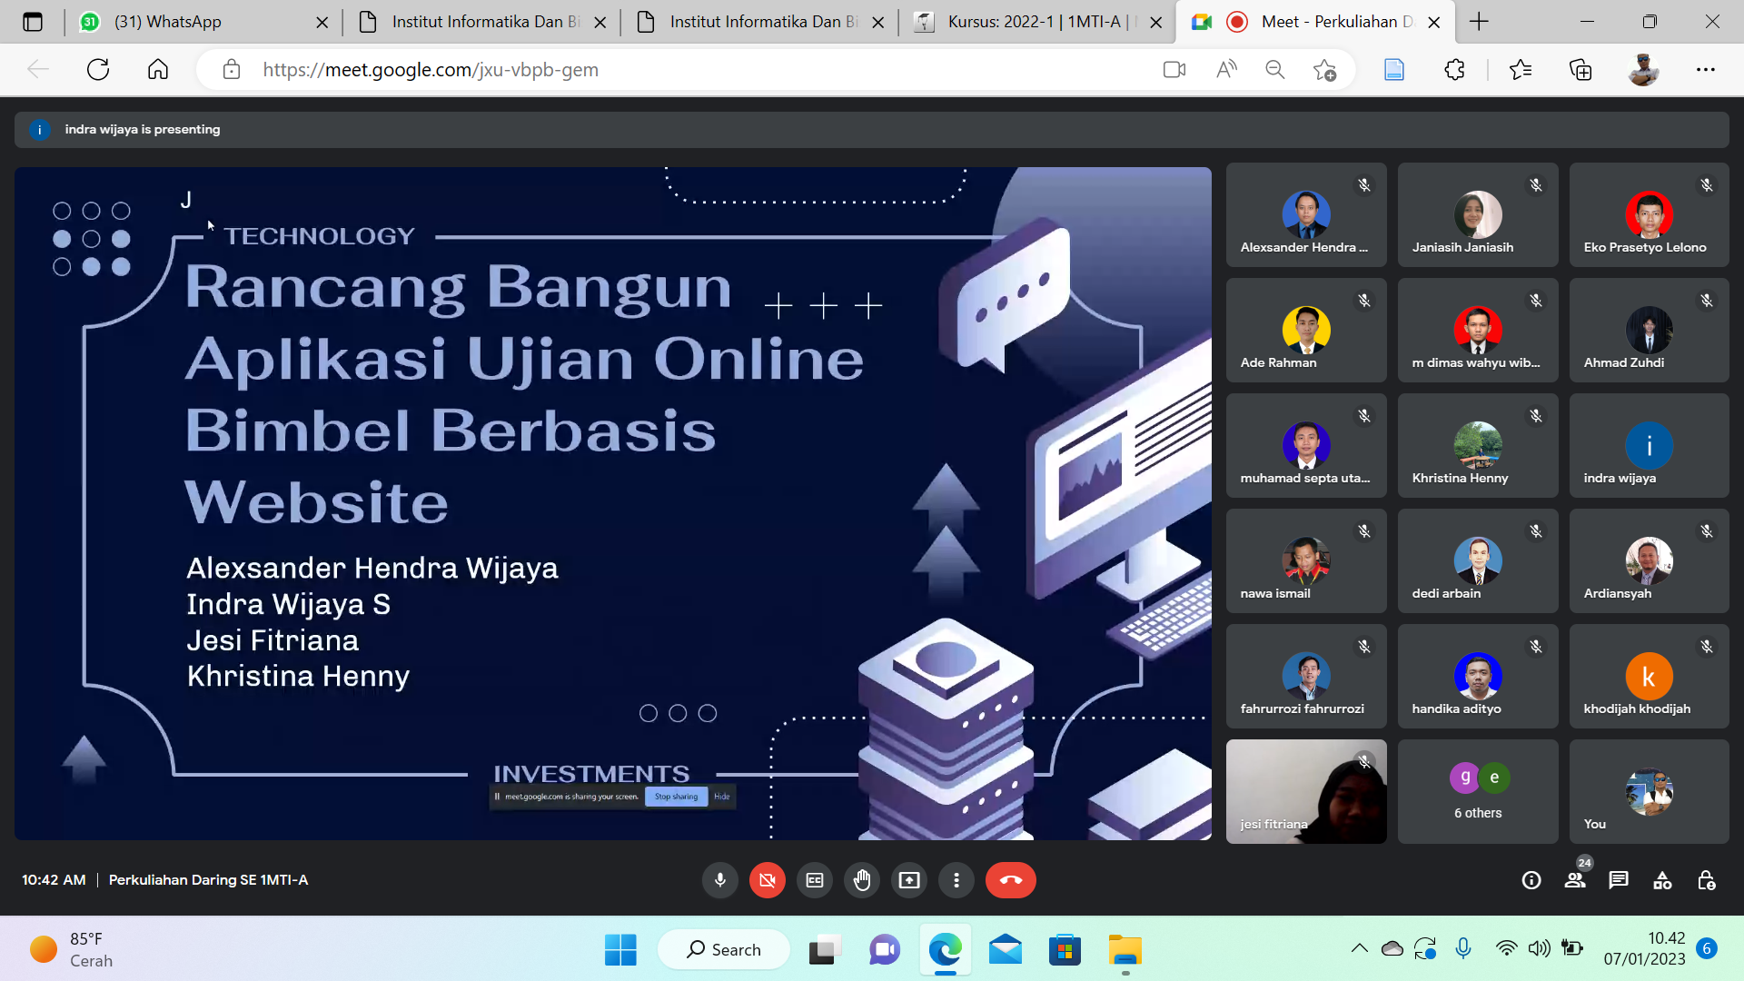Raise hand in the meeting
The height and width of the screenshot is (981, 1744).
[x=862, y=880]
